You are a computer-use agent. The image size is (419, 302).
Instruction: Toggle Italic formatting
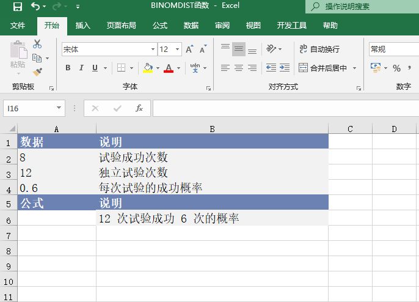click(x=82, y=68)
